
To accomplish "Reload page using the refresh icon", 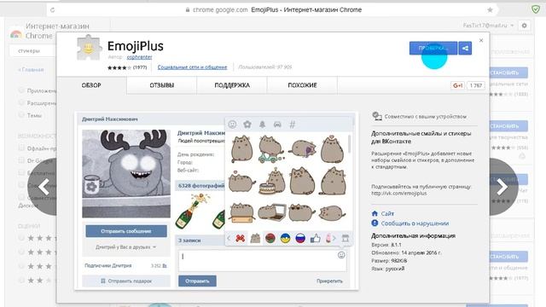I will point(53,10).
